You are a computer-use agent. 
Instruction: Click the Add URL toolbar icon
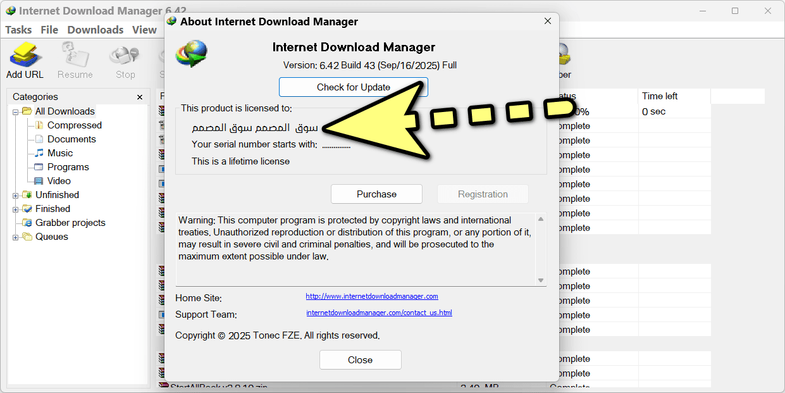point(25,57)
